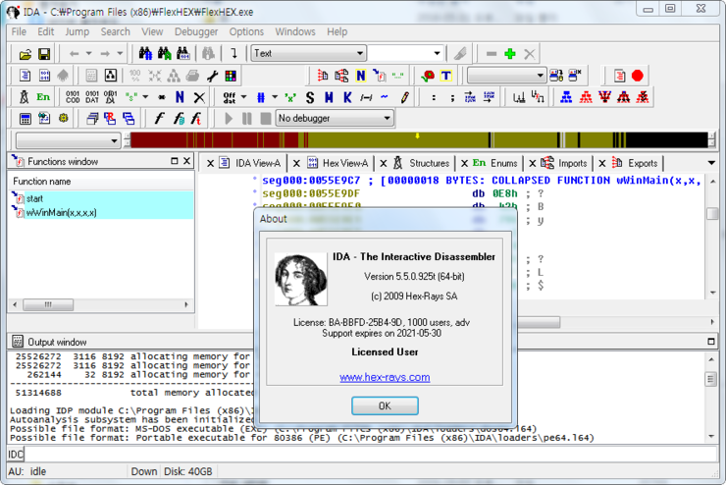Click the blue N rename icon
The image size is (726, 485).
tap(180, 97)
